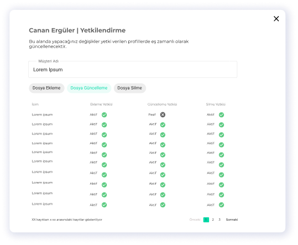The height and width of the screenshot is (245, 298).
Task: Click Silme Yetkisi check icon in fourth row
Action: [221, 145]
